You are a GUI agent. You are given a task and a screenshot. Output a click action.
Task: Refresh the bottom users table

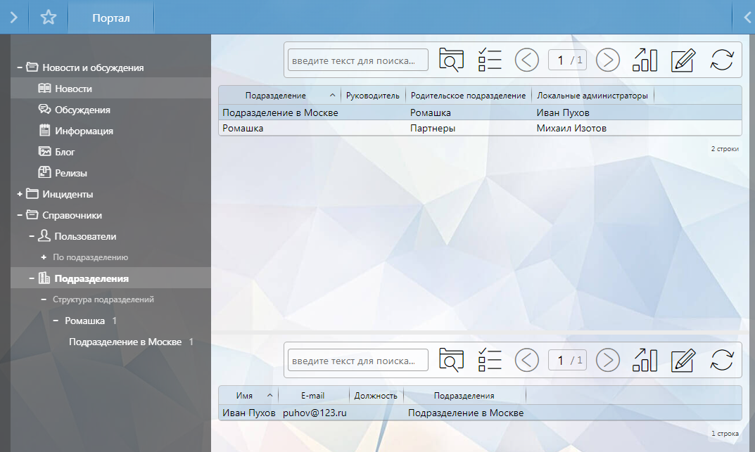coord(721,360)
